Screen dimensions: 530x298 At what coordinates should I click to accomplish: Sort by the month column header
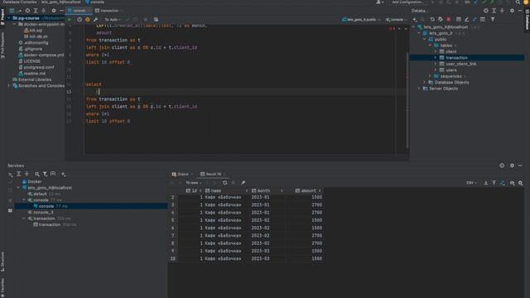pos(267,191)
